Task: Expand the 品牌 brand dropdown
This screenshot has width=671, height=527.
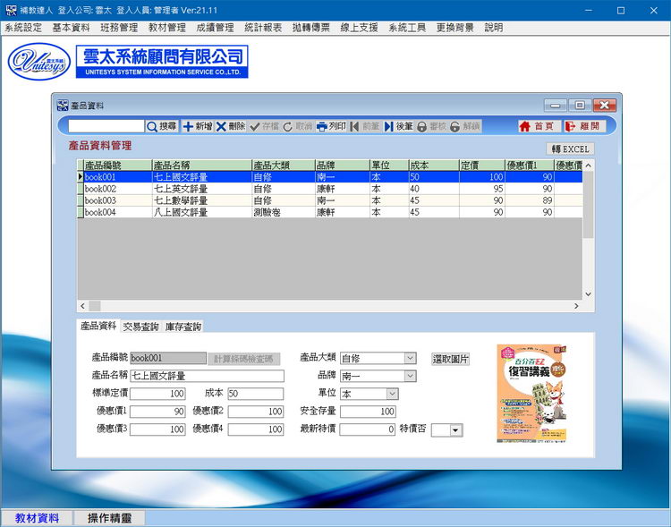Action: point(410,376)
